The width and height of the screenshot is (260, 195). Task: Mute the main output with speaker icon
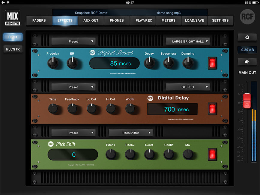tap(247, 61)
